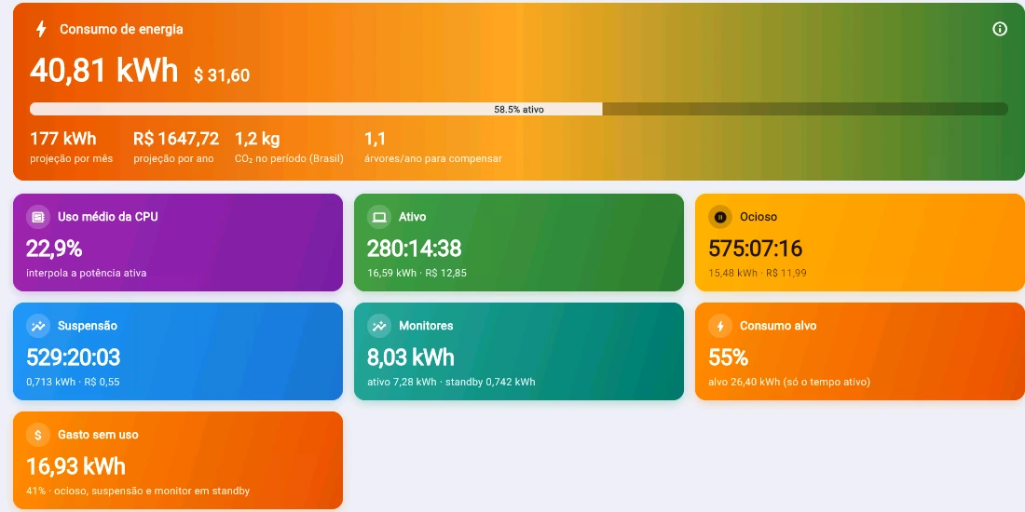The height and width of the screenshot is (512, 1025).
Task: Click the 529:20:03 suspend time value
Action: click(74, 357)
